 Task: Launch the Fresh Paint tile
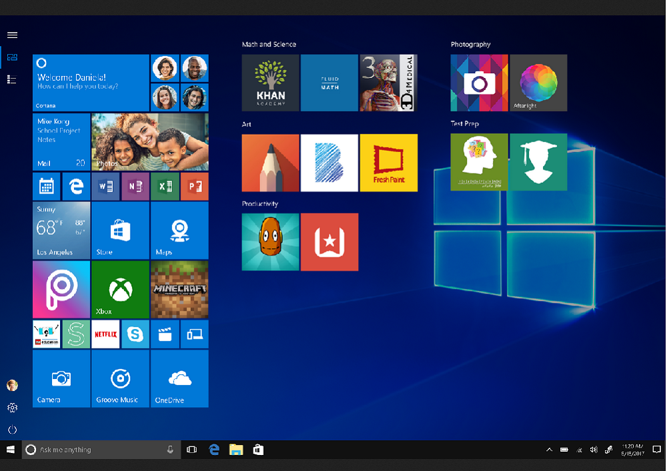coord(389,163)
